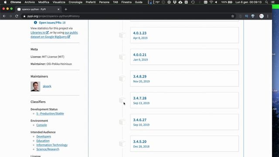Open macOS Spotlight search
This screenshot has height=157, width=279.
coord(266,2)
